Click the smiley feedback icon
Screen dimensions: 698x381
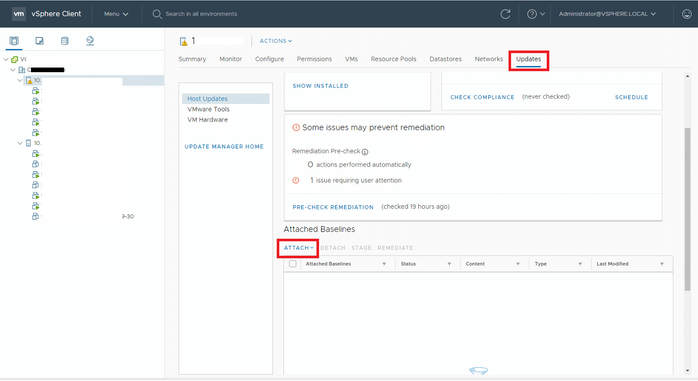(687, 14)
